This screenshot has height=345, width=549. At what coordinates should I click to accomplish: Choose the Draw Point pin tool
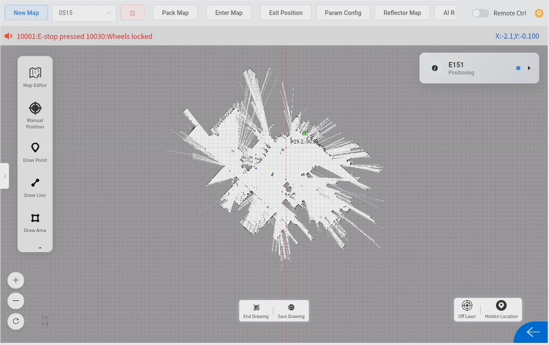coord(35,152)
